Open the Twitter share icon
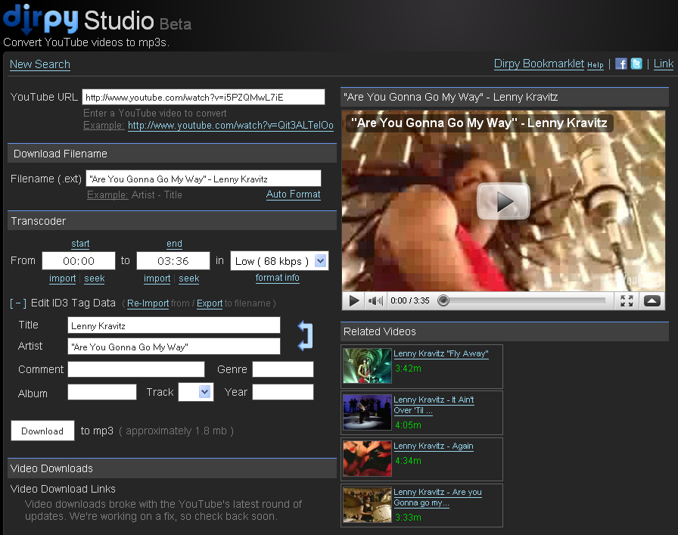The height and width of the screenshot is (535, 678). click(636, 64)
